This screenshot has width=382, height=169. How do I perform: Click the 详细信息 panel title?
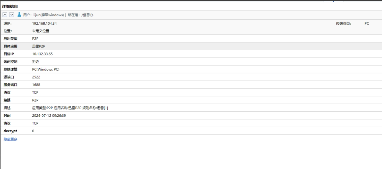click(10, 6)
